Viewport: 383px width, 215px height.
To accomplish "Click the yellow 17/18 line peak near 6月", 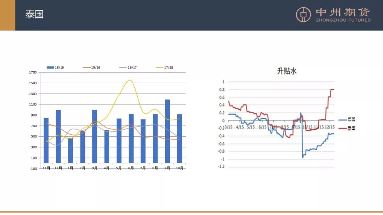I will click(x=130, y=80).
